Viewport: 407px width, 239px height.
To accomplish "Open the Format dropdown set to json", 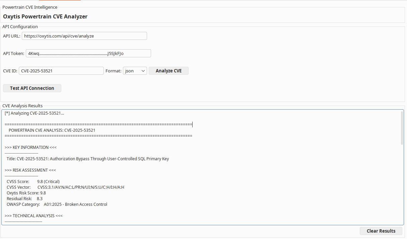I will tap(135, 71).
